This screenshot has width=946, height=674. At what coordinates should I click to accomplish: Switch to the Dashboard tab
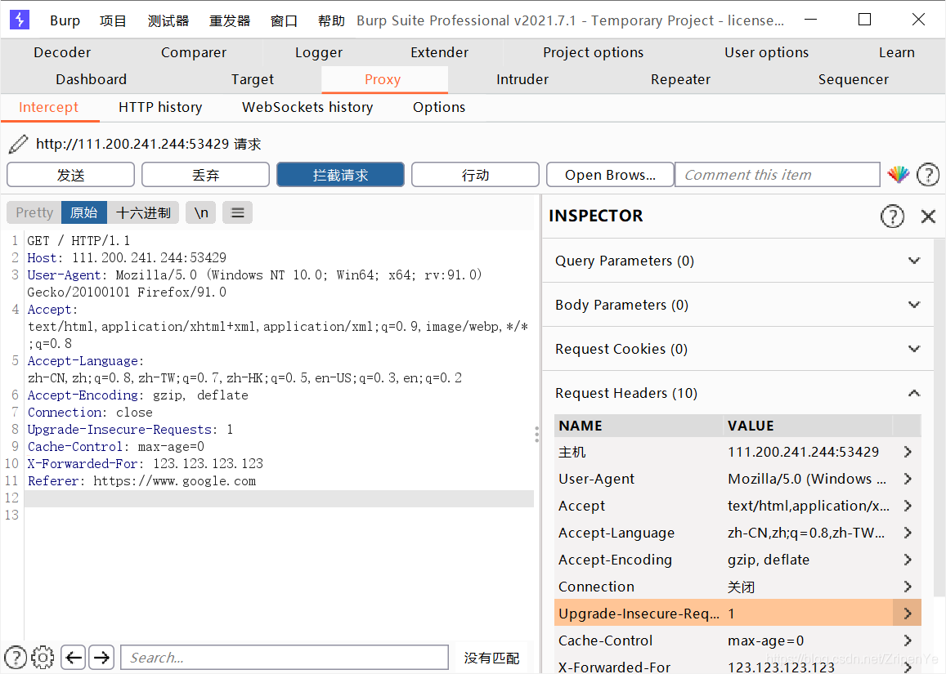[x=91, y=79]
